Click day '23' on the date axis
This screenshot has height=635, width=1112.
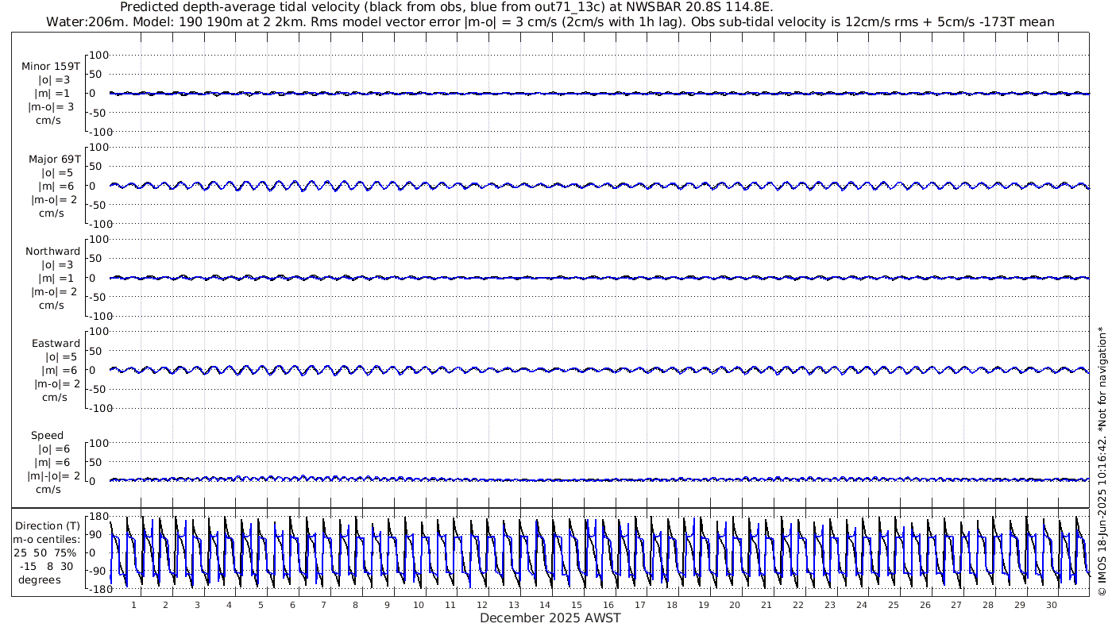click(830, 605)
